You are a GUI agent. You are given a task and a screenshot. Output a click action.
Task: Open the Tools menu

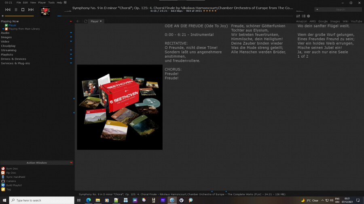[x=51, y=2]
